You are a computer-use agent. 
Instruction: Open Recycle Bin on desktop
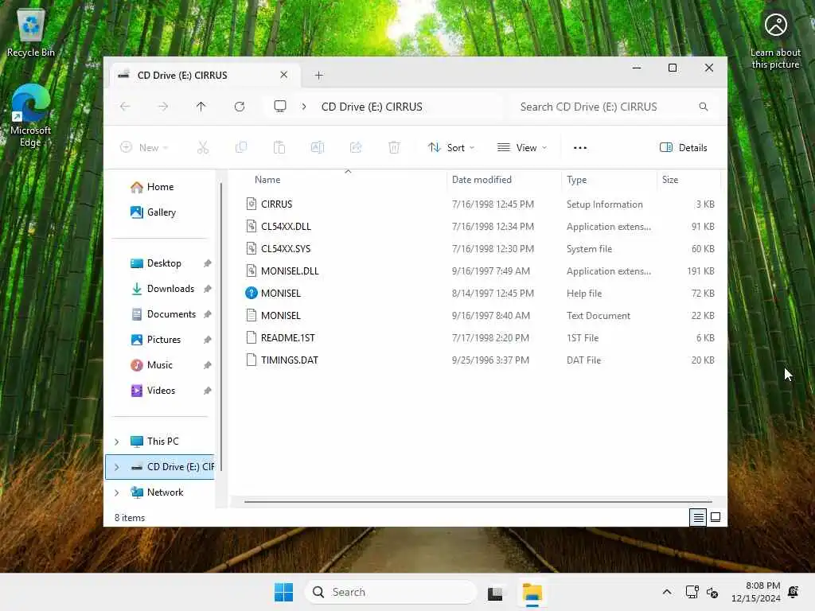click(x=31, y=32)
